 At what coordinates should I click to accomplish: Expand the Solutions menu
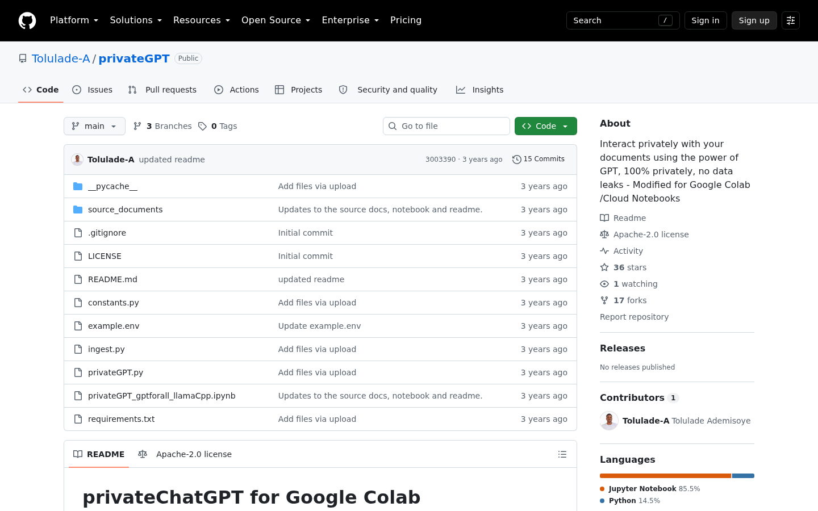pyautogui.click(x=136, y=20)
